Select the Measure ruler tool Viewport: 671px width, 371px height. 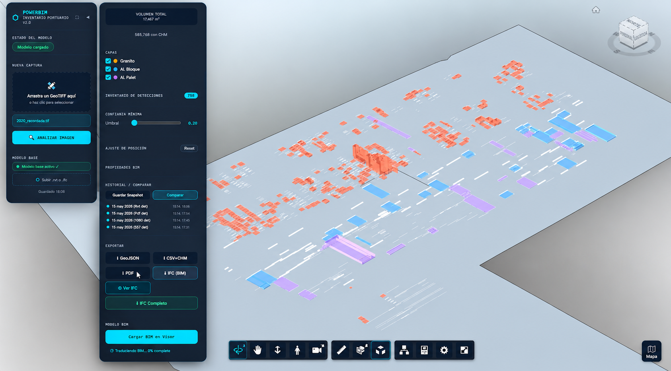point(341,350)
